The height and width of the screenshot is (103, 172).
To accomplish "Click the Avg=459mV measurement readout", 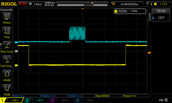I will (109, 96).
